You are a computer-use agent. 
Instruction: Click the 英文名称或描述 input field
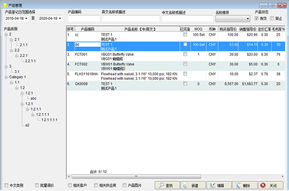(x=130, y=19)
